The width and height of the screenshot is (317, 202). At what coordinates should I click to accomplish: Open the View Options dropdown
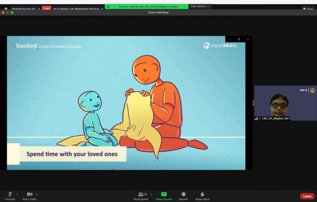[x=200, y=6]
